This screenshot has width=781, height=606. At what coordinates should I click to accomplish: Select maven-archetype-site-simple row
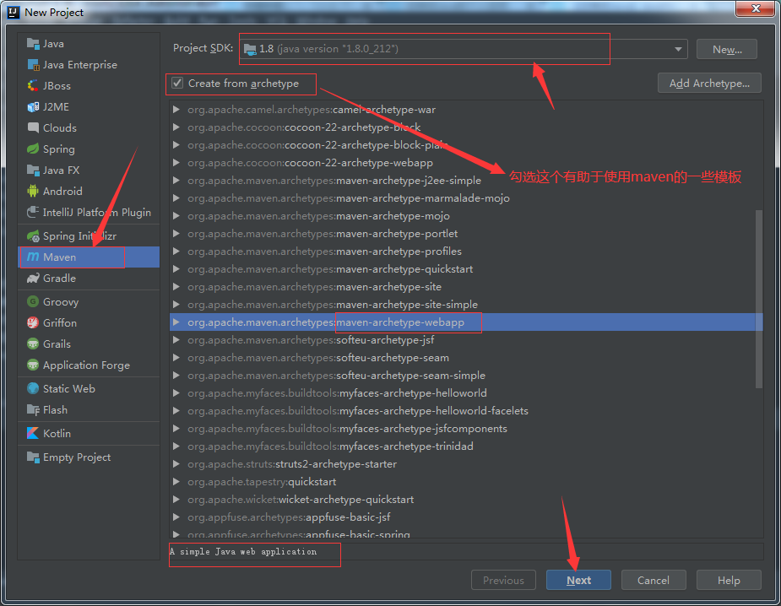pos(466,304)
